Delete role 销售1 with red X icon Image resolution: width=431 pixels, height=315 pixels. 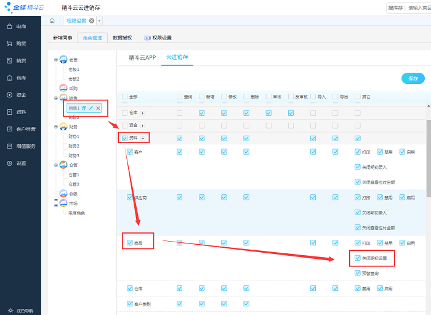[x=98, y=108]
